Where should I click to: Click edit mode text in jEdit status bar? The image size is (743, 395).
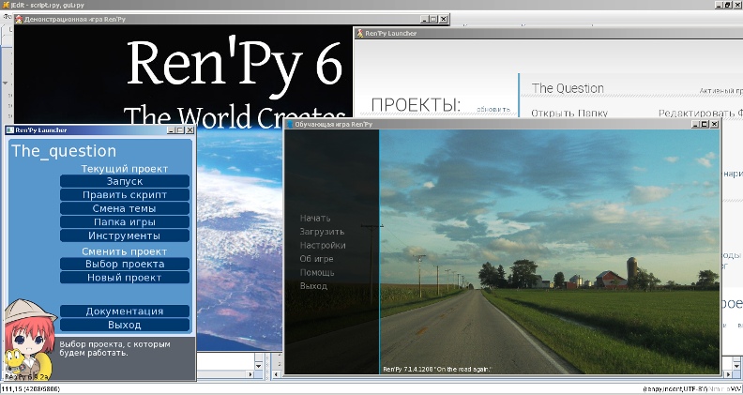[675, 389]
